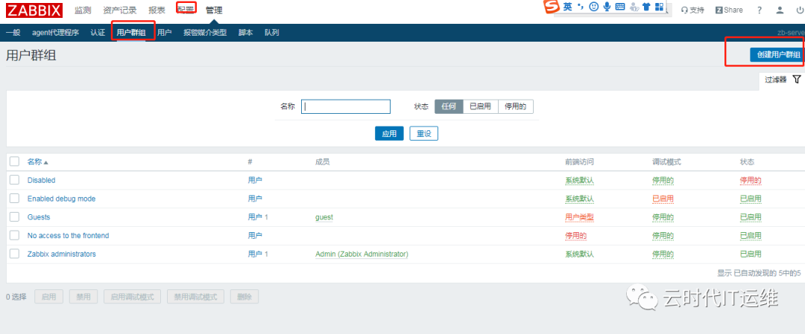The width and height of the screenshot is (805, 334).
Task: Open the 资产记录 top menu
Action: 119,10
